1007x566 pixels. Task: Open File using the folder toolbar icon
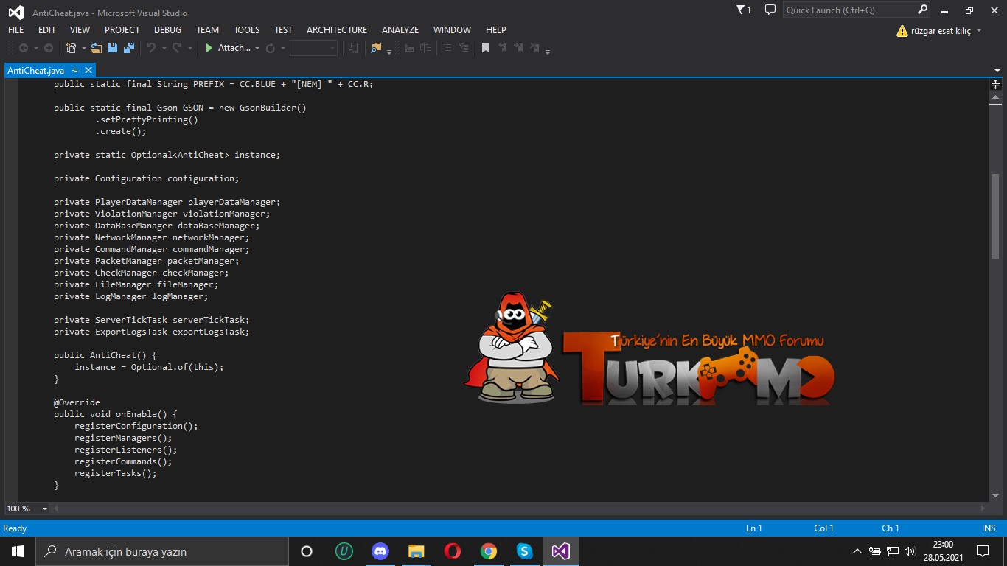pyautogui.click(x=97, y=48)
